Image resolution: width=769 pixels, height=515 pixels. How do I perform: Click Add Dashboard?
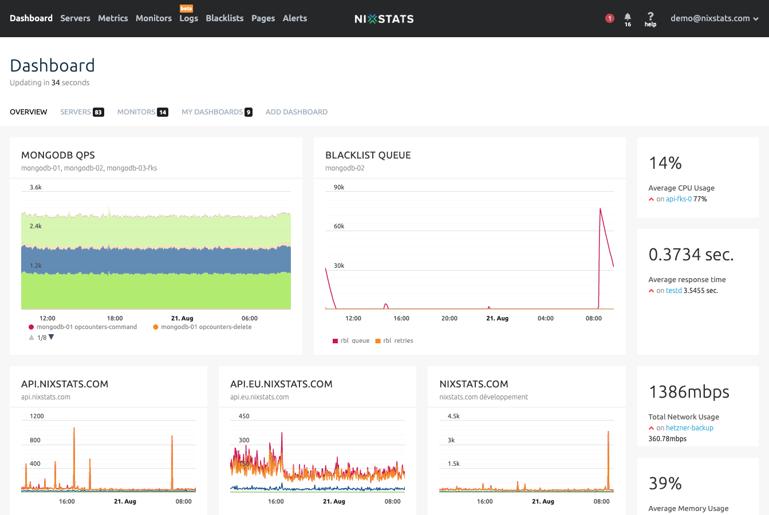(x=296, y=112)
